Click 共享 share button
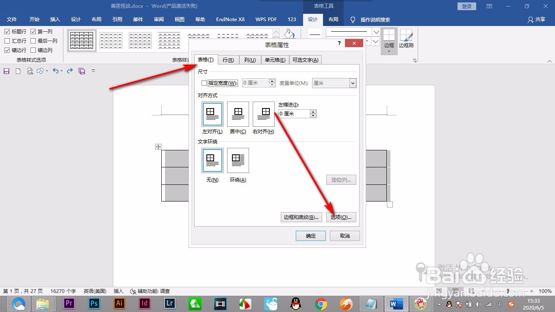 pyautogui.click(x=536, y=19)
